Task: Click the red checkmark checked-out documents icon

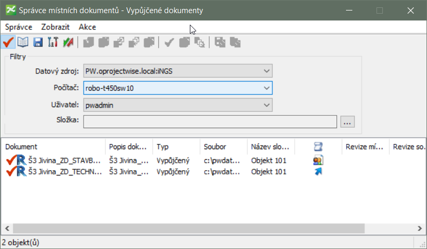Action: 8,43
